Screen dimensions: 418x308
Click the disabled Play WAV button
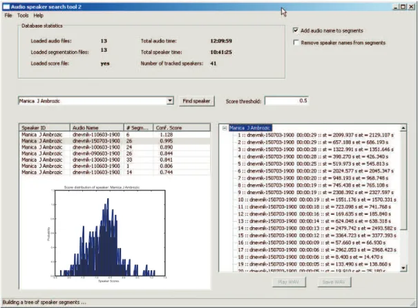(x=289, y=282)
